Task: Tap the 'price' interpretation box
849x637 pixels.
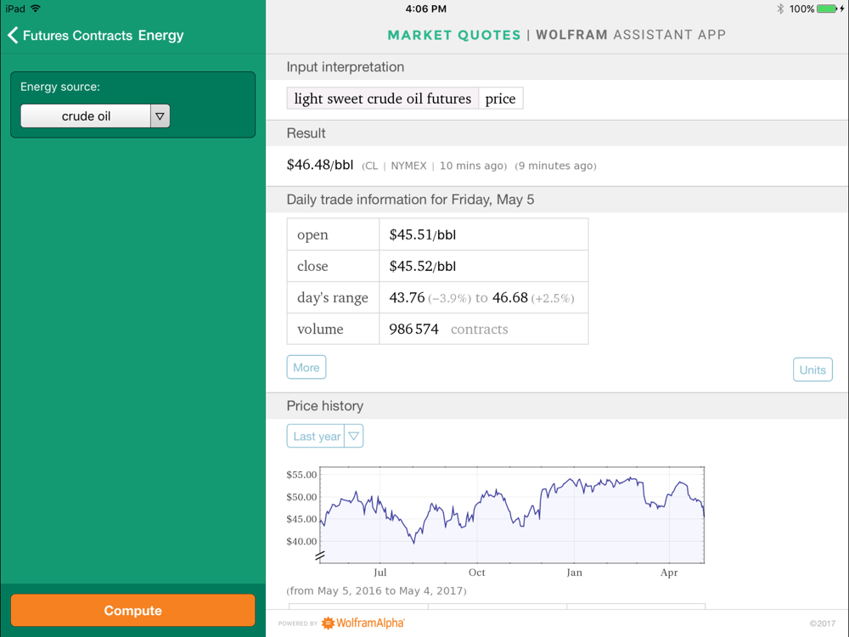Action: point(500,99)
